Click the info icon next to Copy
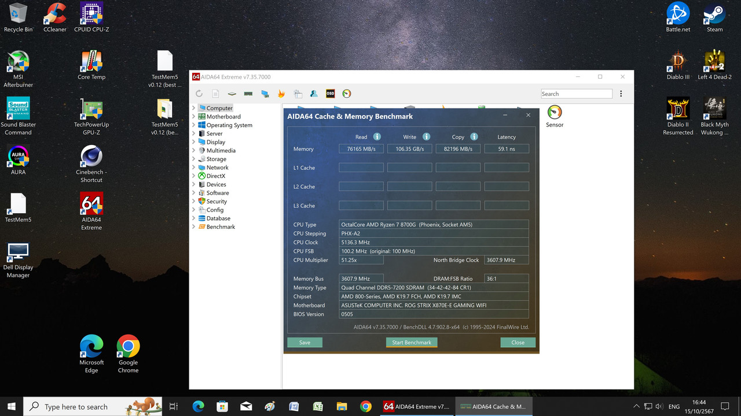 tap(474, 137)
